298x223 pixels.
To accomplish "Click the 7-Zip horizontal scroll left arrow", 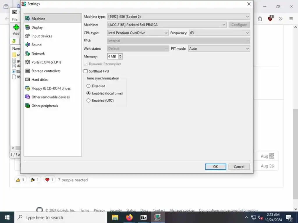I will pyautogui.click(x=13, y=148).
